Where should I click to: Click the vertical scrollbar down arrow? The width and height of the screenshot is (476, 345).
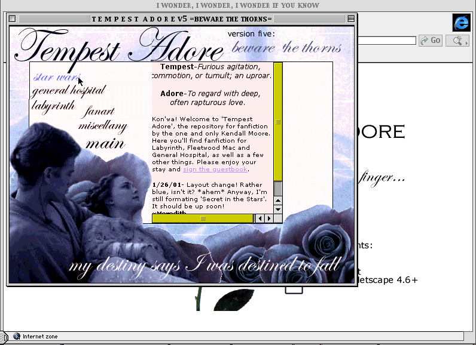pos(277,209)
